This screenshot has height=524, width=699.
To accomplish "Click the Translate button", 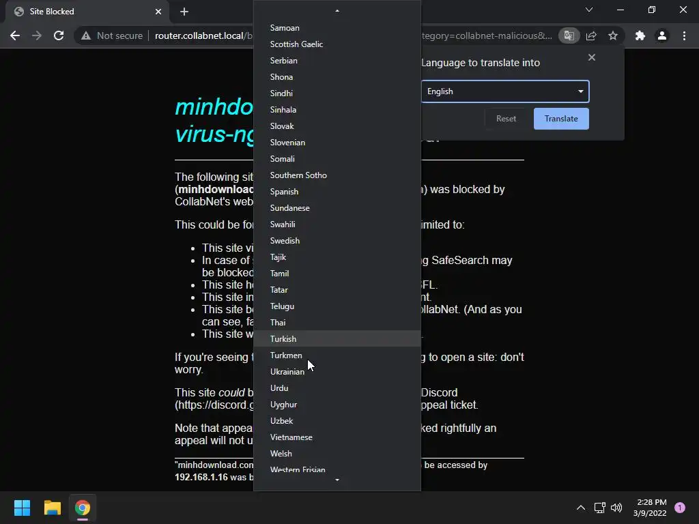I will (x=561, y=119).
